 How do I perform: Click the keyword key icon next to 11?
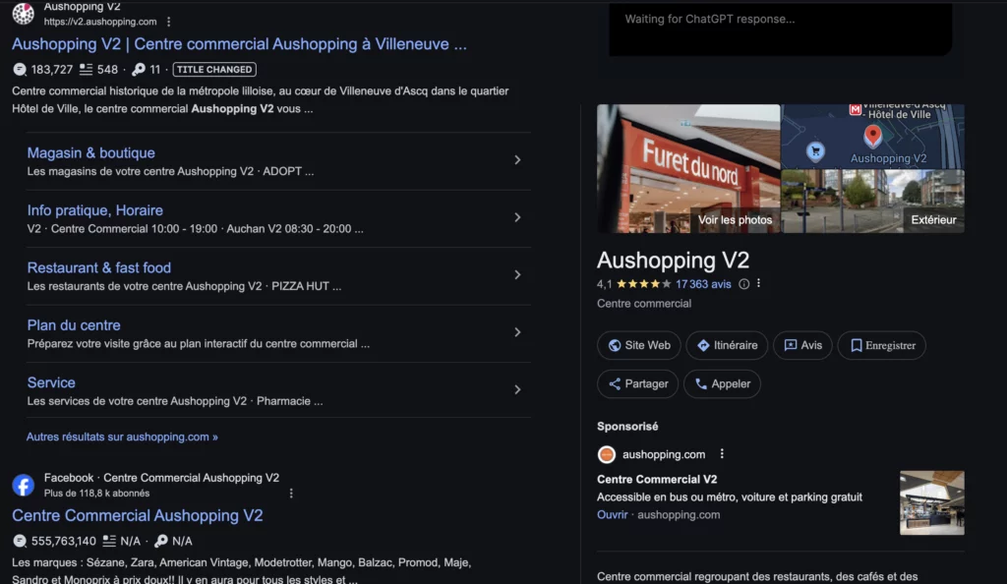[x=139, y=69]
